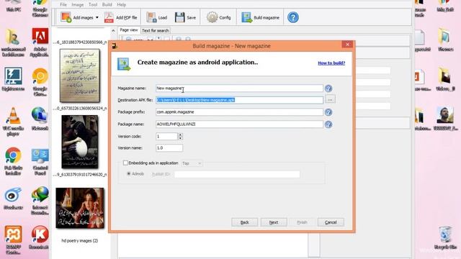Click help icon next to Package name
The image size is (461, 259).
coord(328,124)
